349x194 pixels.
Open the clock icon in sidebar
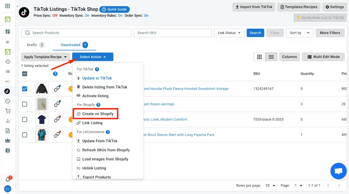[7, 101]
